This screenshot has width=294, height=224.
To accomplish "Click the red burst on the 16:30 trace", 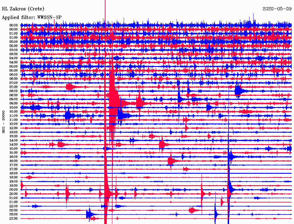I will (171, 161).
